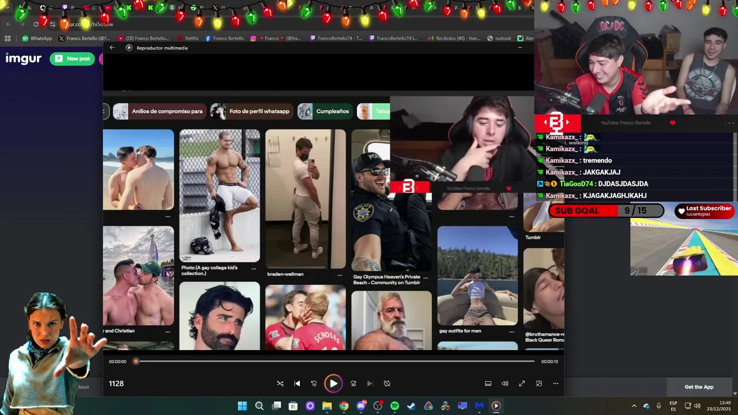Open Google Chrome from taskbar

[344, 406]
